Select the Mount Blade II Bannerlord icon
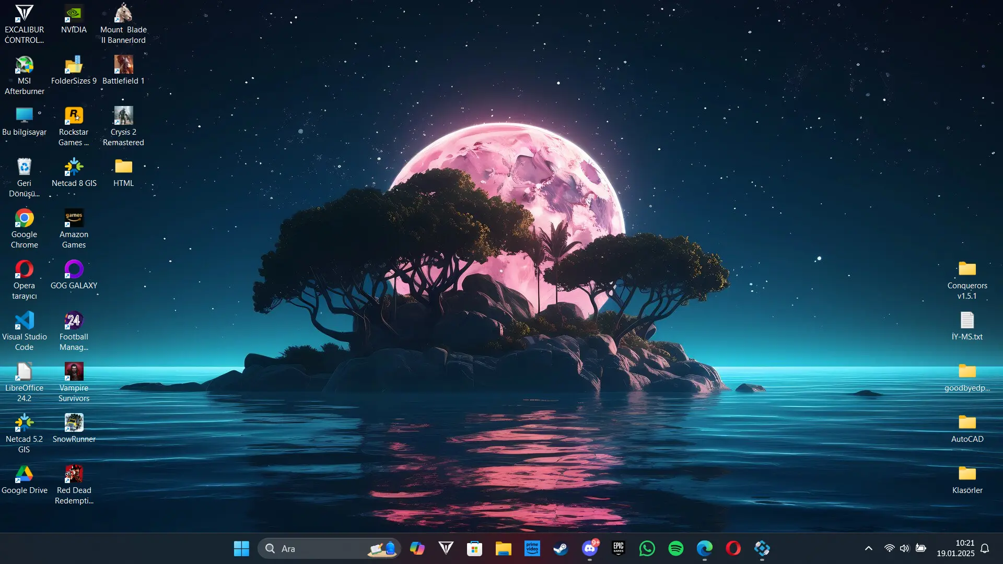 [123, 24]
